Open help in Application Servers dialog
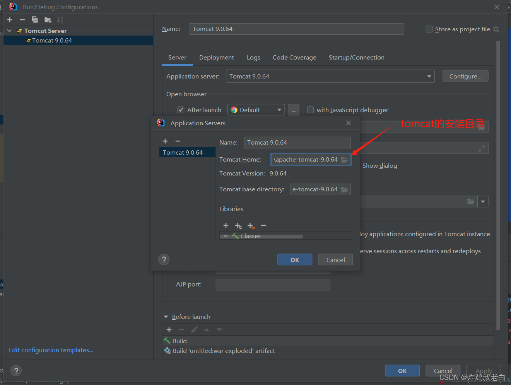This screenshot has height=385, width=511. click(x=164, y=260)
